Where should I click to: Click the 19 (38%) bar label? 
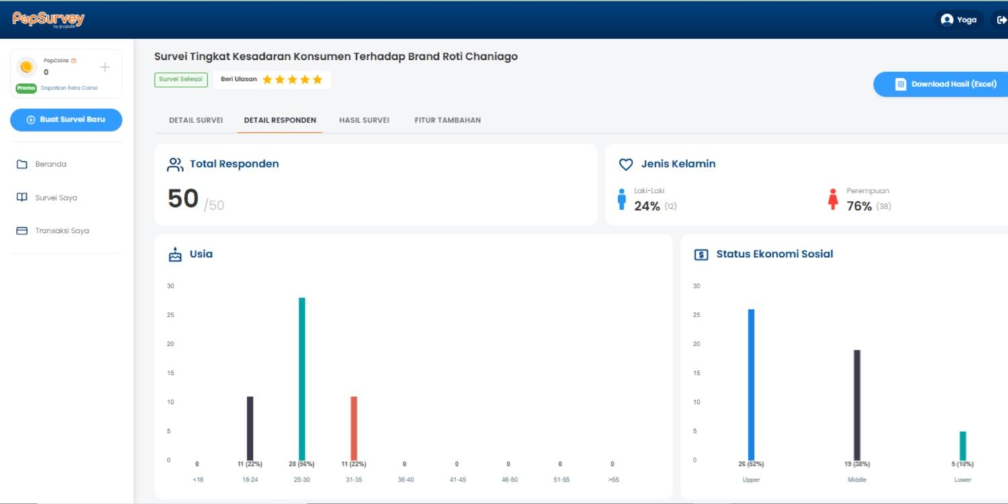coord(857,464)
